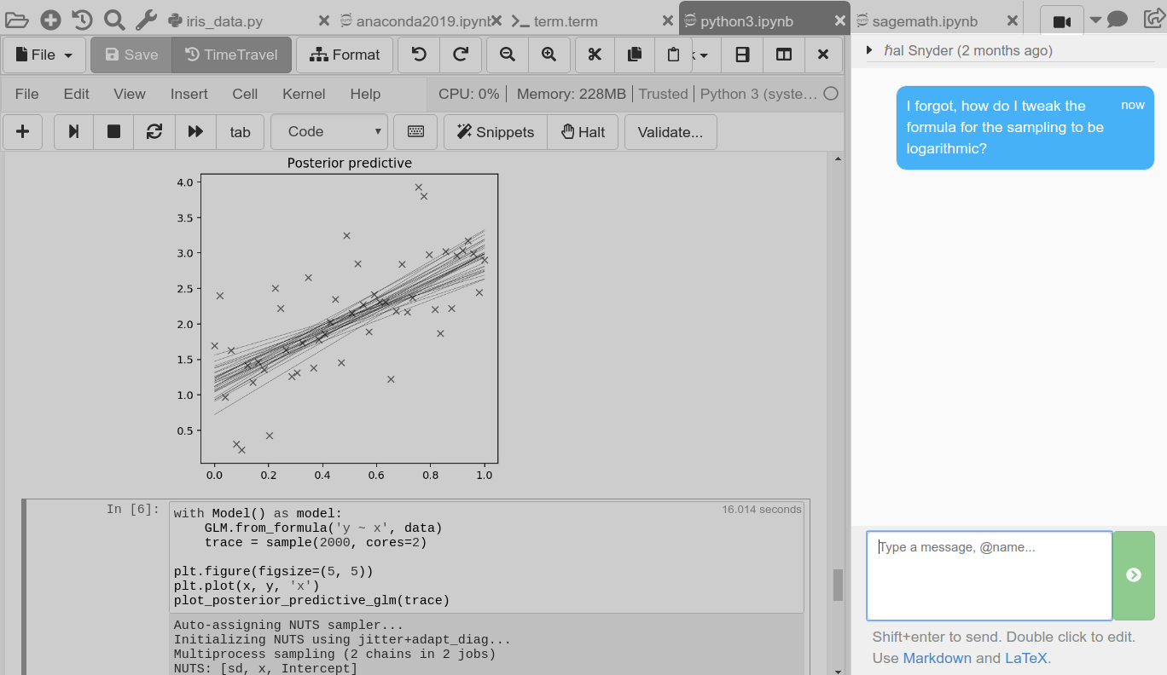Image resolution: width=1167 pixels, height=675 pixels.
Task: Restart the kernel with the circular arrows icon
Action: tap(154, 132)
